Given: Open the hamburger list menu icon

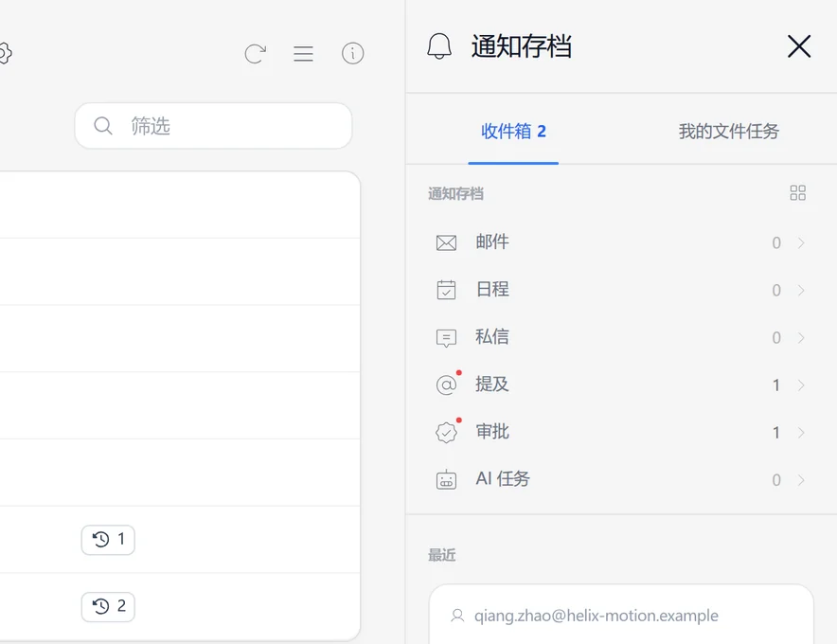Looking at the screenshot, I should coord(303,53).
